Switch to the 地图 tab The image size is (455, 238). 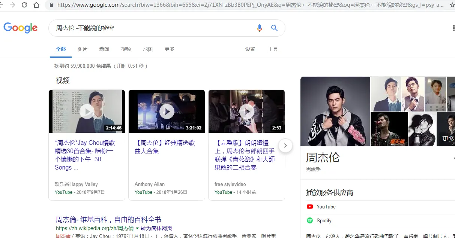pyautogui.click(x=148, y=49)
